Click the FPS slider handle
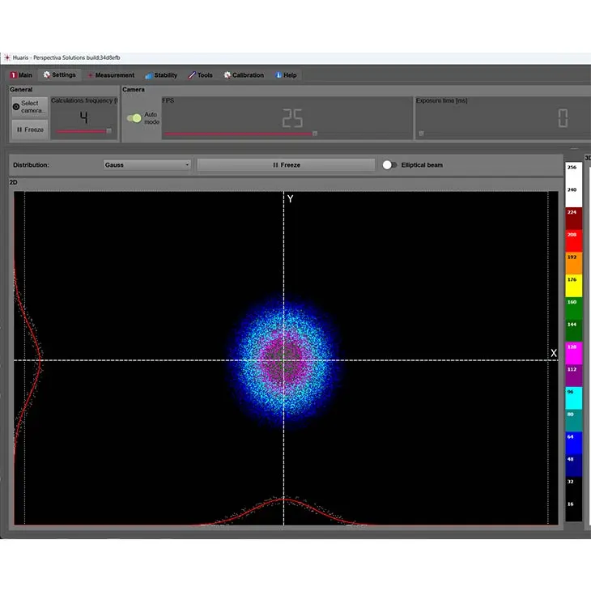The width and height of the screenshot is (591, 591). [315, 134]
